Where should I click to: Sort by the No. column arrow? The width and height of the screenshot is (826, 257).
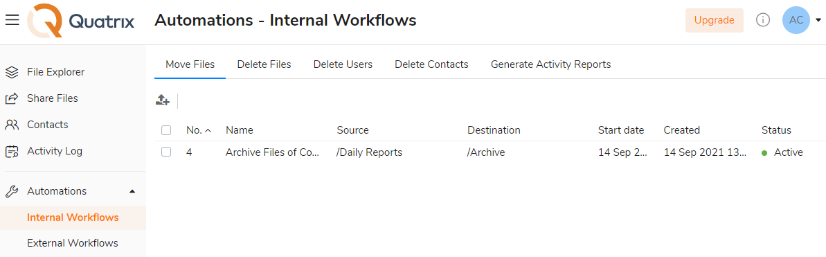pyautogui.click(x=208, y=130)
